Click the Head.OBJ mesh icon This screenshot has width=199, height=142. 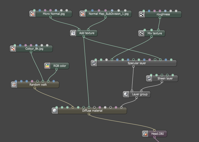[x=145, y=134]
